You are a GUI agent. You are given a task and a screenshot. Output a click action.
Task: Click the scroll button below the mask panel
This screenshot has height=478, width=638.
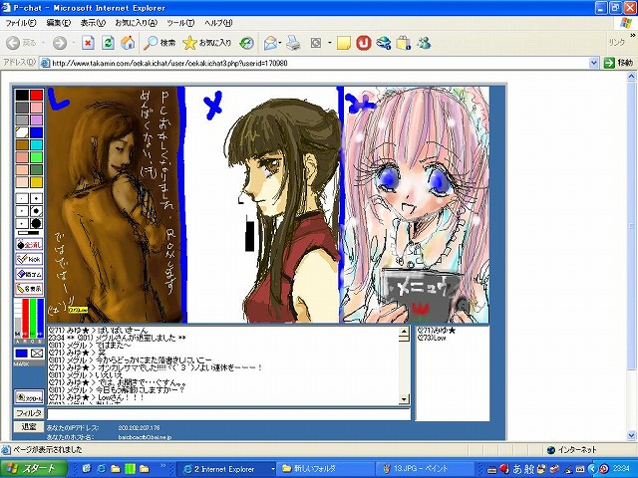(29, 397)
